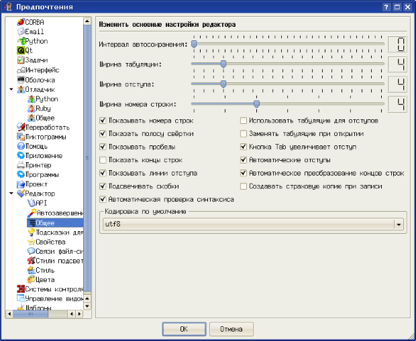Toggle Автоматическая проверка синтаксиса checkbox

pos(103,200)
